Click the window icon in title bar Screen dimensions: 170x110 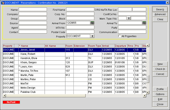(x=2, y=2)
